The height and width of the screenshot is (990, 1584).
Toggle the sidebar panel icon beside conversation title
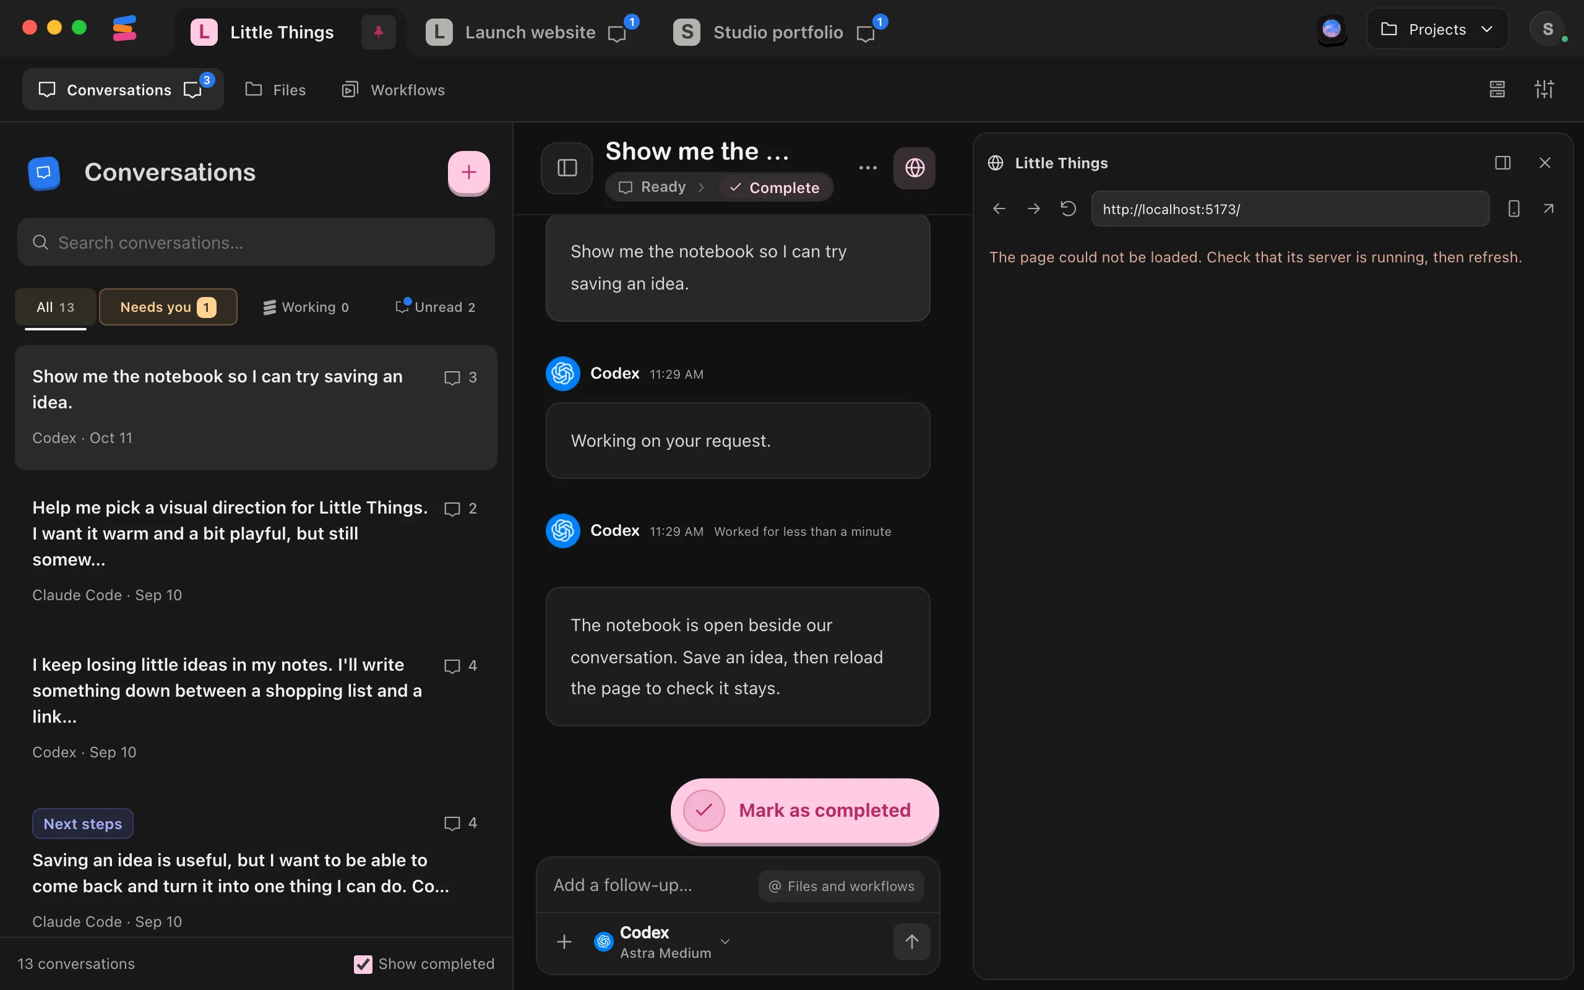pos(567,168)
